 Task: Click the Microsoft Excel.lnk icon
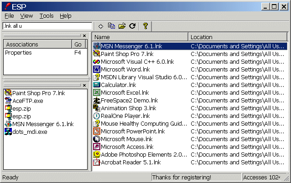(x=97, y=92)
